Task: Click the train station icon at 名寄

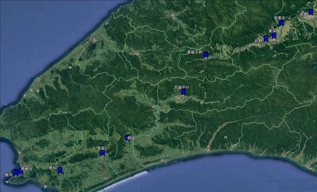Action: click(311, 12)
